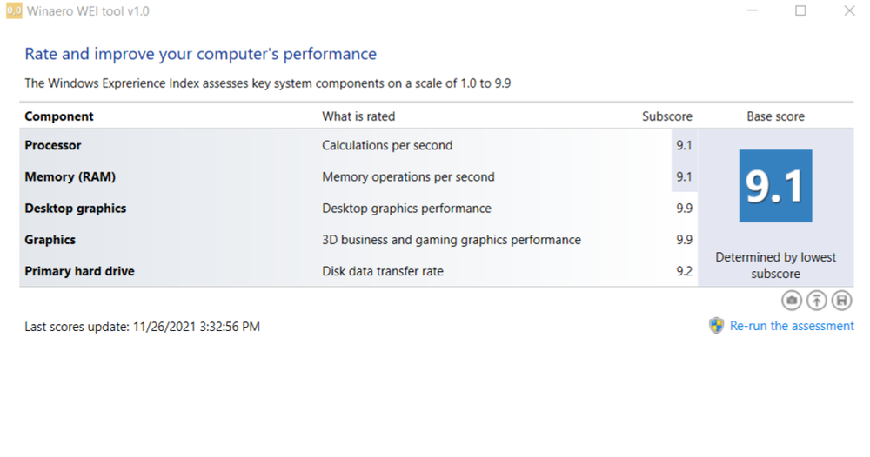Image resolution: width=870 pixels, height=457 pixels.
Task: Select the Primary hard drive row
Action: [79, 271]
